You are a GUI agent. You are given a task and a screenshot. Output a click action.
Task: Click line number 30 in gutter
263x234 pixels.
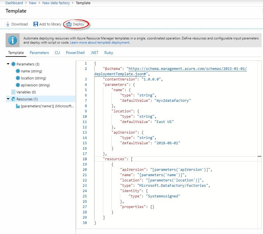[85, 223]
